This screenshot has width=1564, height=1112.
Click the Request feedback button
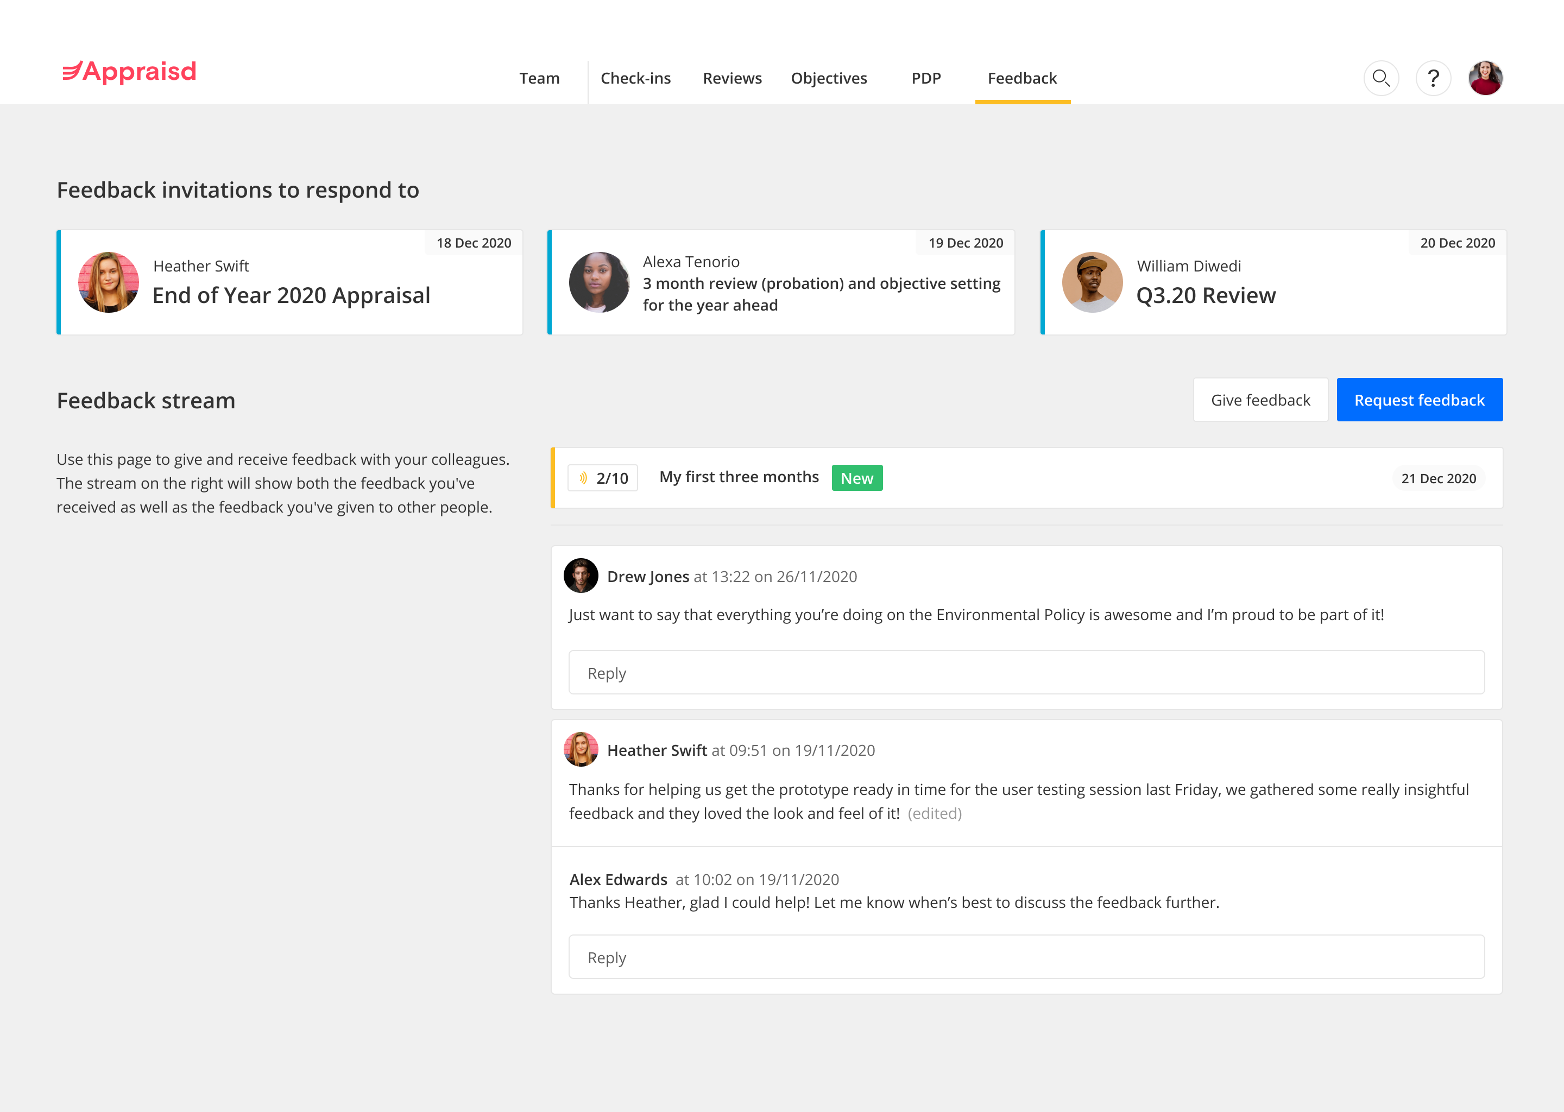pyautogui.click(x=1419, y=400)
